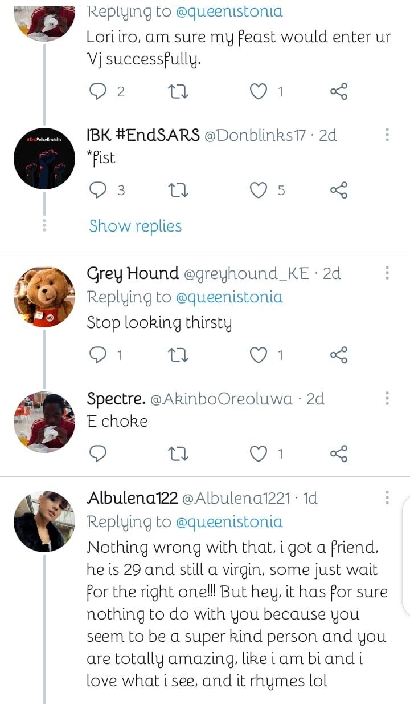This screenshot has height=704, width=410.
Task: Like Grey Hound's "Stop looking thirsty" reply
Action: 259,355
